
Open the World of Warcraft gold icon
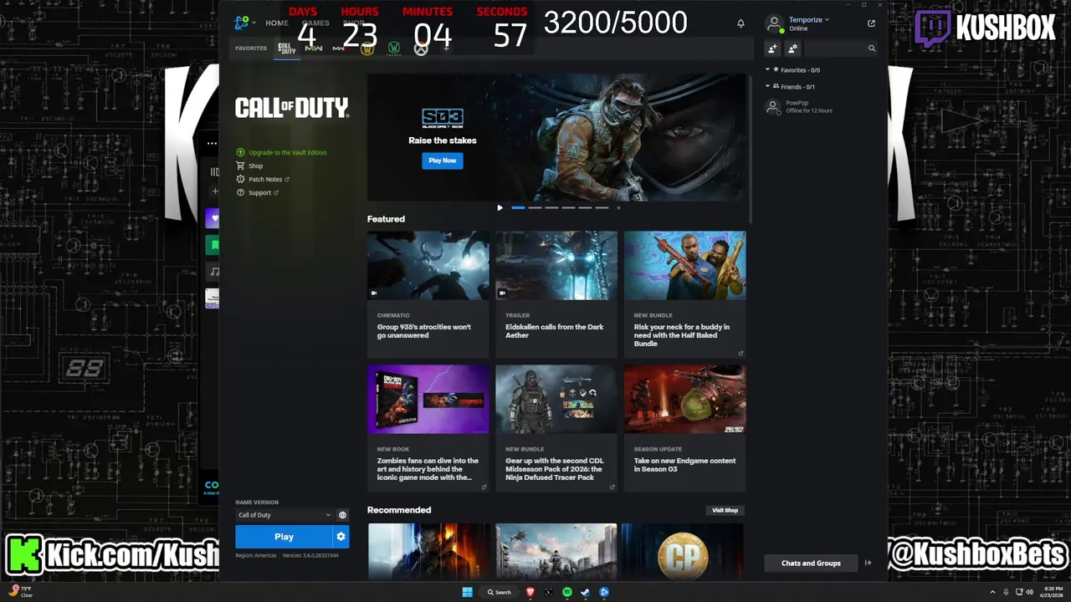[367, 48]
